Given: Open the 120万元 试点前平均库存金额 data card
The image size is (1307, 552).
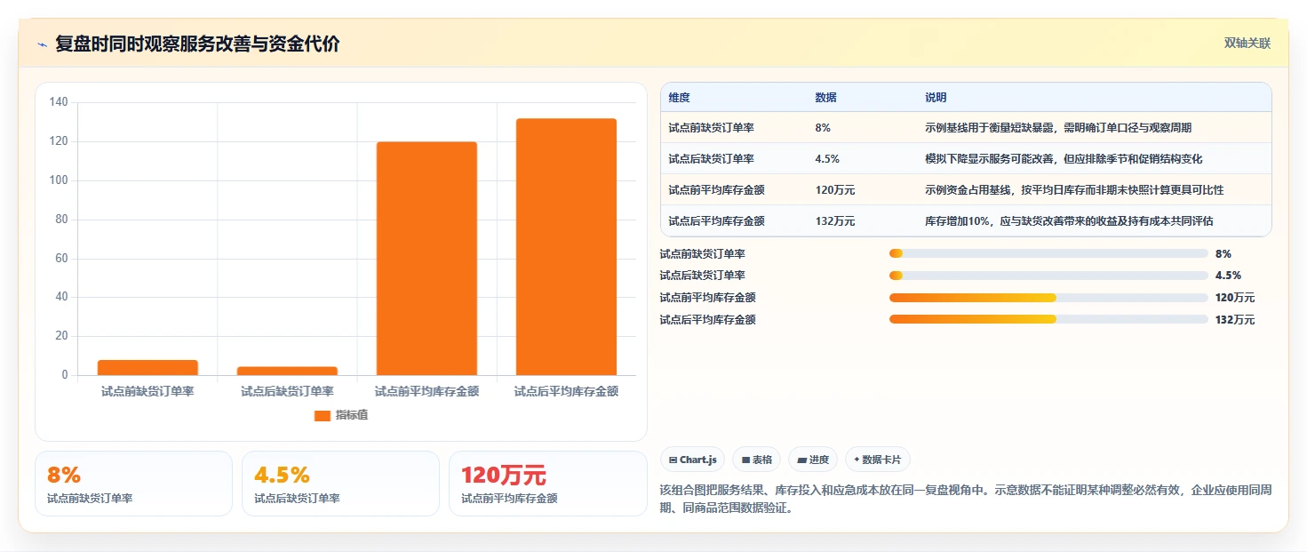Looking at the screenshot, I should [548, 484].
